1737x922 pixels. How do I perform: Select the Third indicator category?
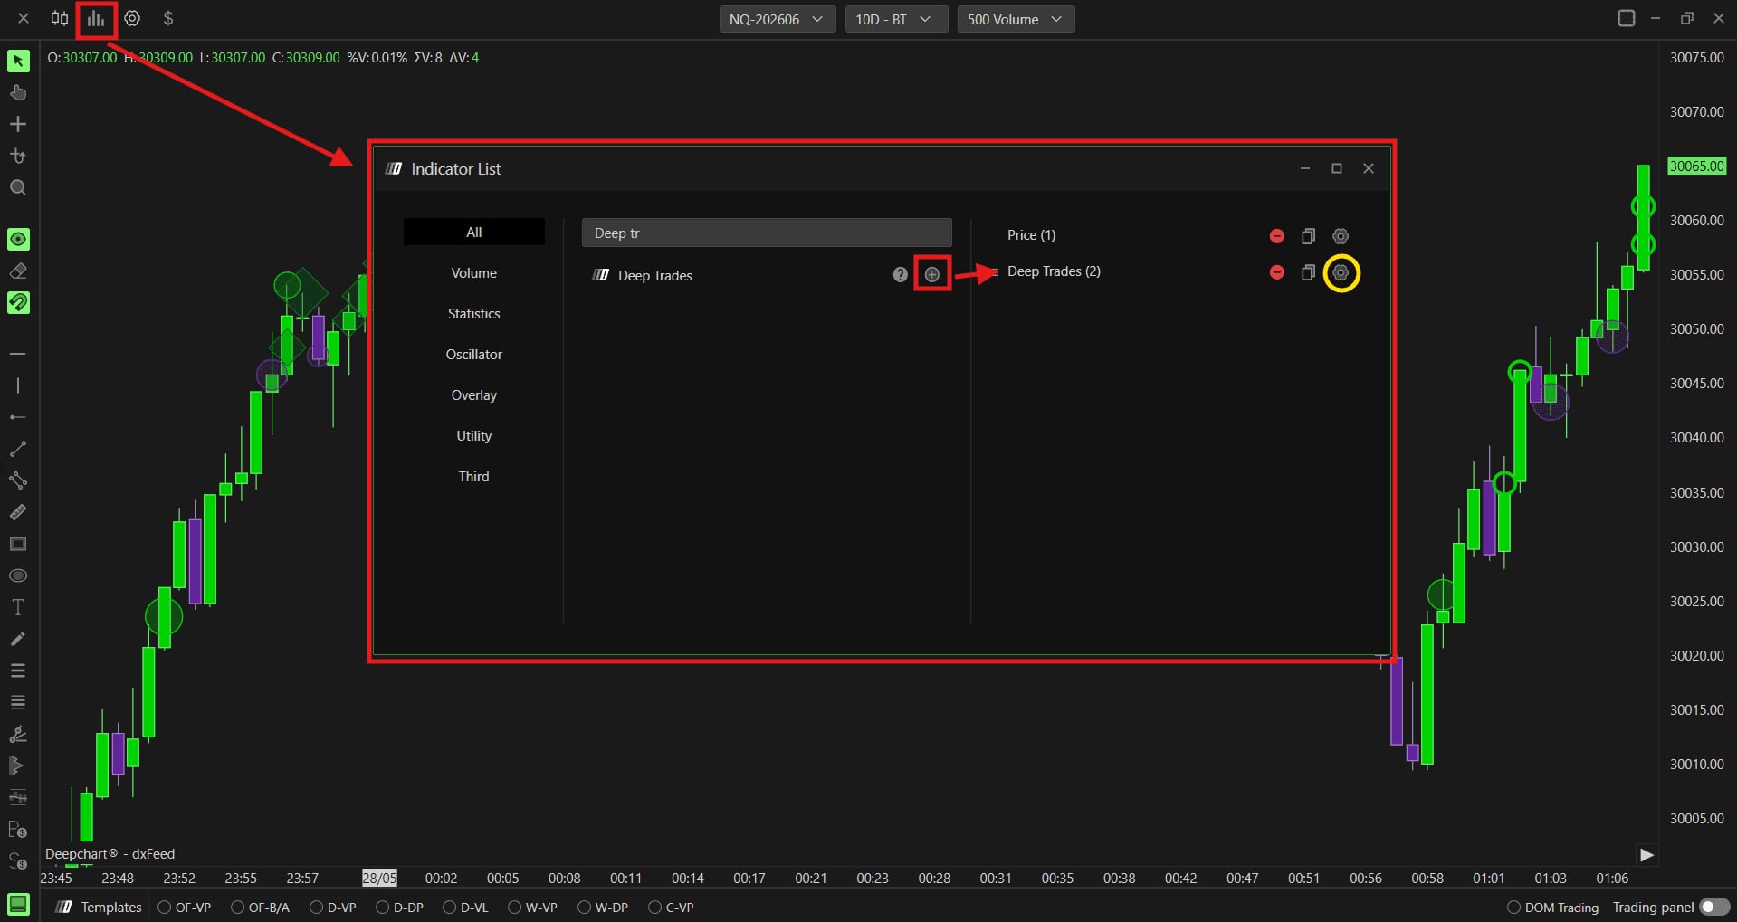(474, 477)
